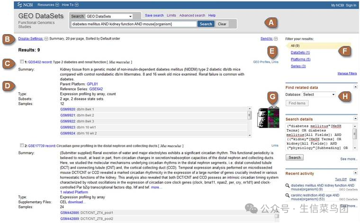The width and height of the screenshot is (360, 223).
Task: Click CEL download link
Action: point(76,202)
